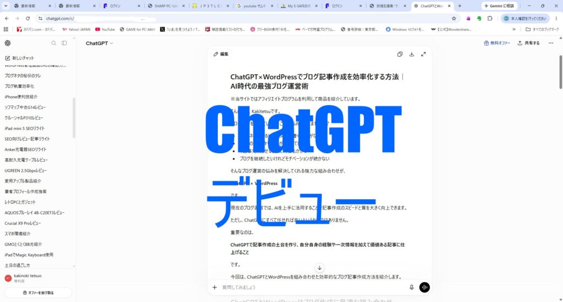Switch to the 投稿を編集 browser tab
Viewport: 563px width, 302px height.
388,6
